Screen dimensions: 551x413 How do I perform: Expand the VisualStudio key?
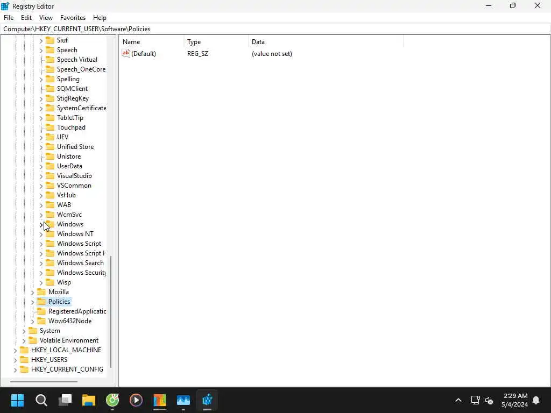coord(41,176)
